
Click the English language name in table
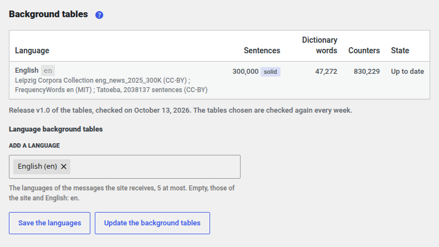click(x=27, y=70)
